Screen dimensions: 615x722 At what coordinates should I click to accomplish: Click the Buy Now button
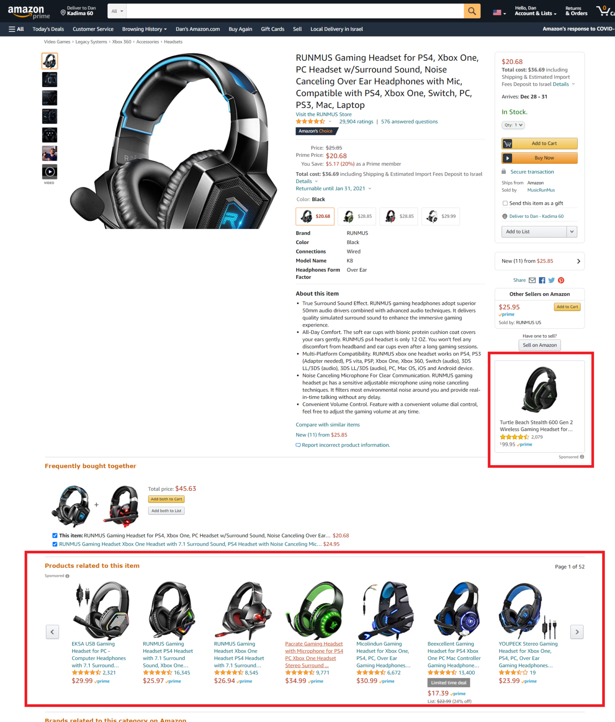click(540, 158)
